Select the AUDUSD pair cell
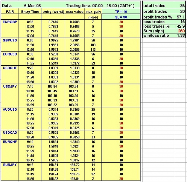The height and width of the screenshot is (182, 187). coord(10,109)
